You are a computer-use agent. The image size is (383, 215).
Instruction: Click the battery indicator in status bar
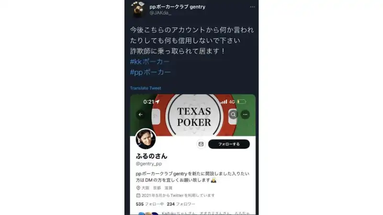[241, 102]
